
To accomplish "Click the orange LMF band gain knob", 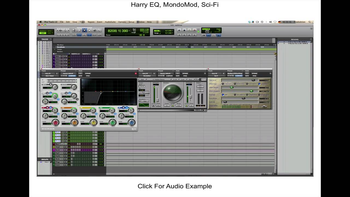I will 75,123.
